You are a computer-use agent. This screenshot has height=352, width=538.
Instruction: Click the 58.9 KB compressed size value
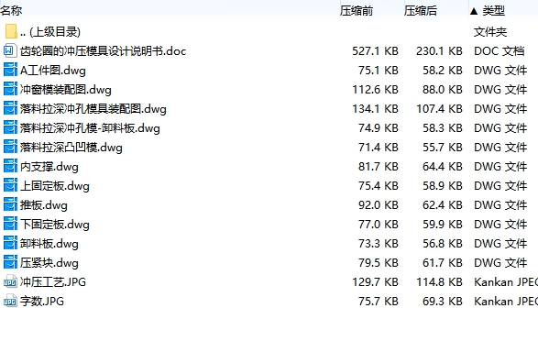[x=443, y=185]
